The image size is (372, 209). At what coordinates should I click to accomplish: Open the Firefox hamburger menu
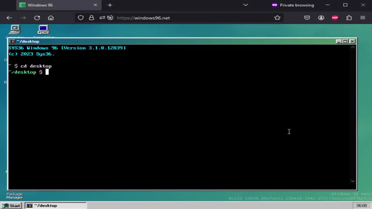[x=363, y=18]
